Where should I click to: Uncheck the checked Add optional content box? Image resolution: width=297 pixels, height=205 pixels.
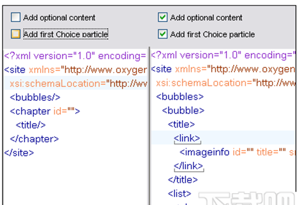click(162, 17)
